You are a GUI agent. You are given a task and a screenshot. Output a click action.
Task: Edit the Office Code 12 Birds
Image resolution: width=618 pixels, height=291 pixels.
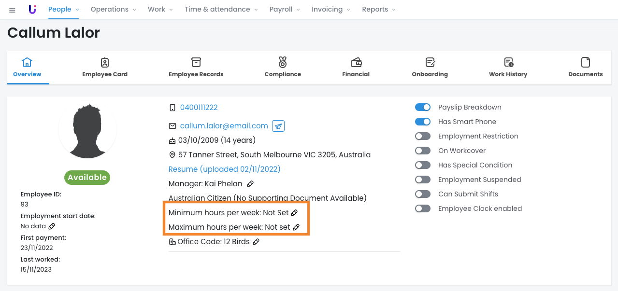(256, 242)
